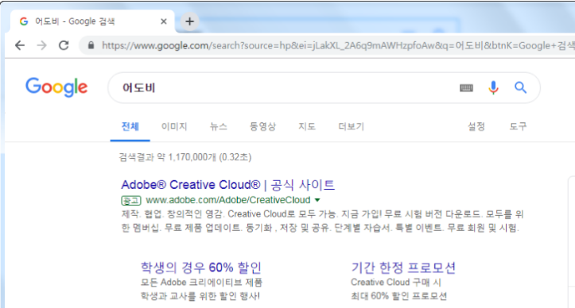View site security via the padlock icon

pos(91,45)
